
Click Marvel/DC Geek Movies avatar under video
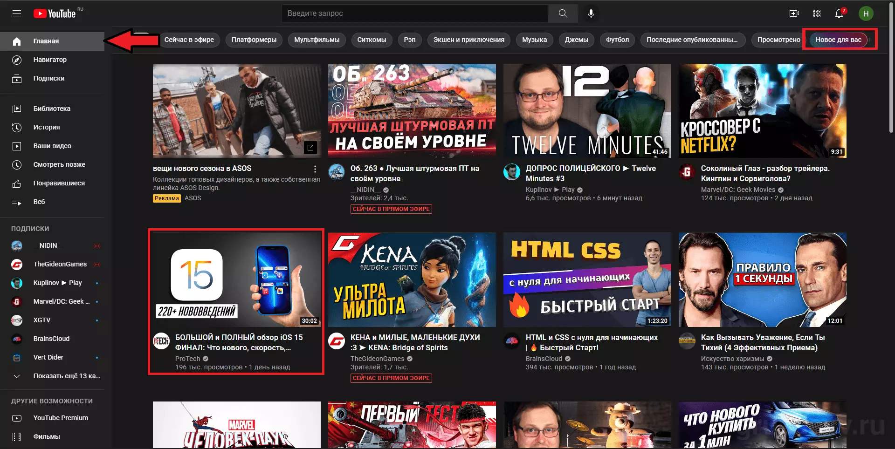[687, 172]
